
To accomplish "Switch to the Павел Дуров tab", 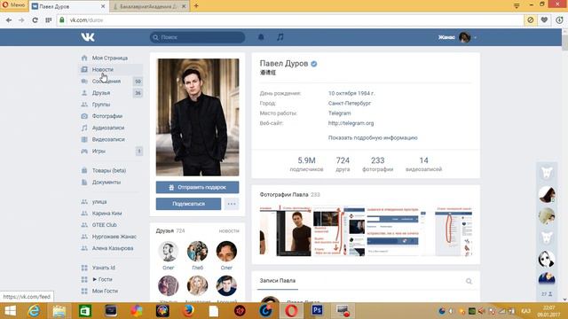I will pos(69,6).
